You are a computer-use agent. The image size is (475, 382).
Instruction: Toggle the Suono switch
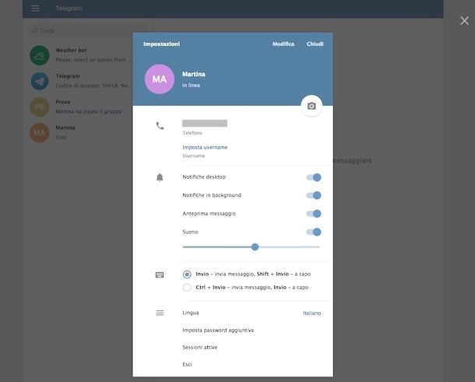click(x=314, y=232)
